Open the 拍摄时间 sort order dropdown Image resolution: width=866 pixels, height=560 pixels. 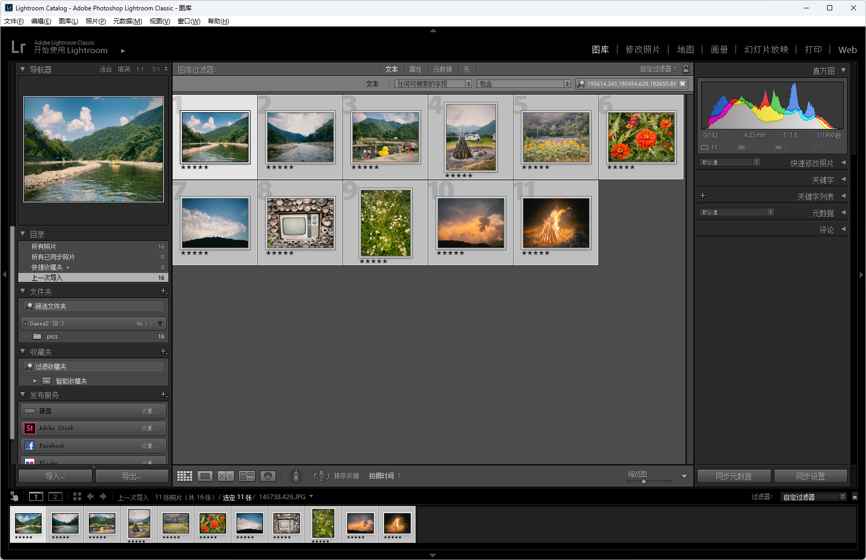click(x=385, y=476)
